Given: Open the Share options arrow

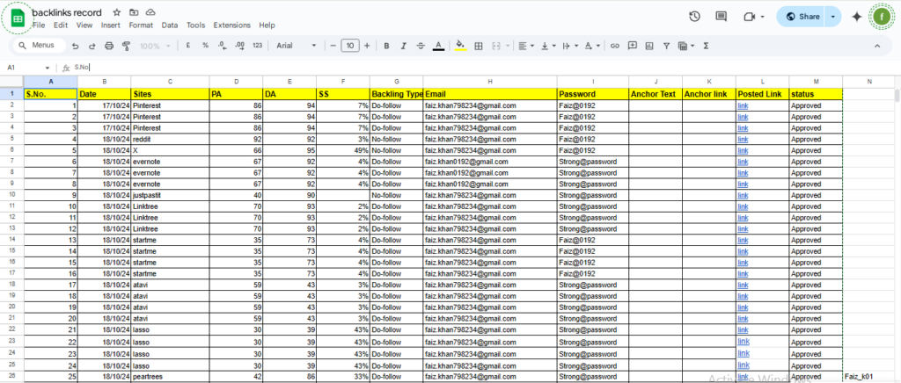Looking at the screenshot, I should [833, 17].
